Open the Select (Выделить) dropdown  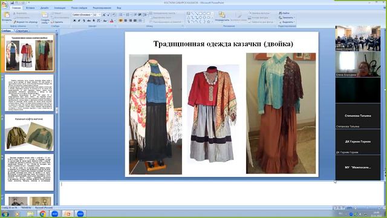287,22
